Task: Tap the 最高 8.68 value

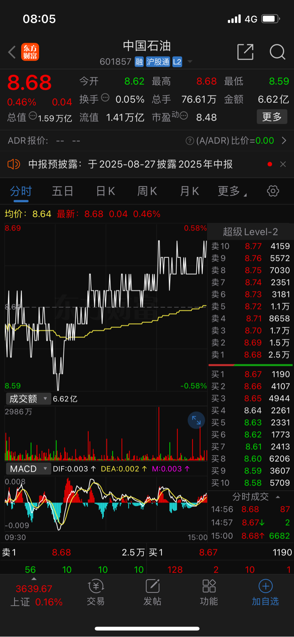Action: coord(207,81)
